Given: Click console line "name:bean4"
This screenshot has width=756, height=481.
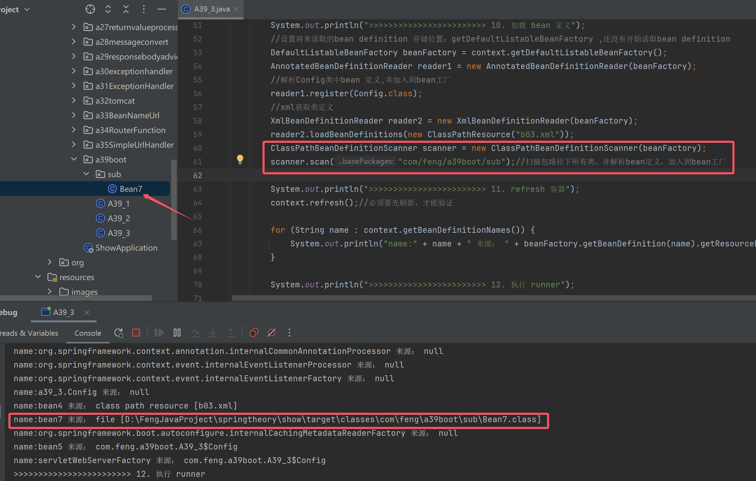Looking at the screenshot, I should [x=125, y=406].
